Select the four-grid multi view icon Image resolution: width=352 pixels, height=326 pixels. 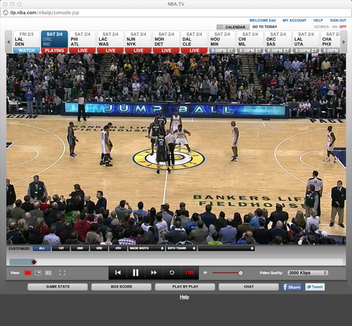(x=48, y=273)
